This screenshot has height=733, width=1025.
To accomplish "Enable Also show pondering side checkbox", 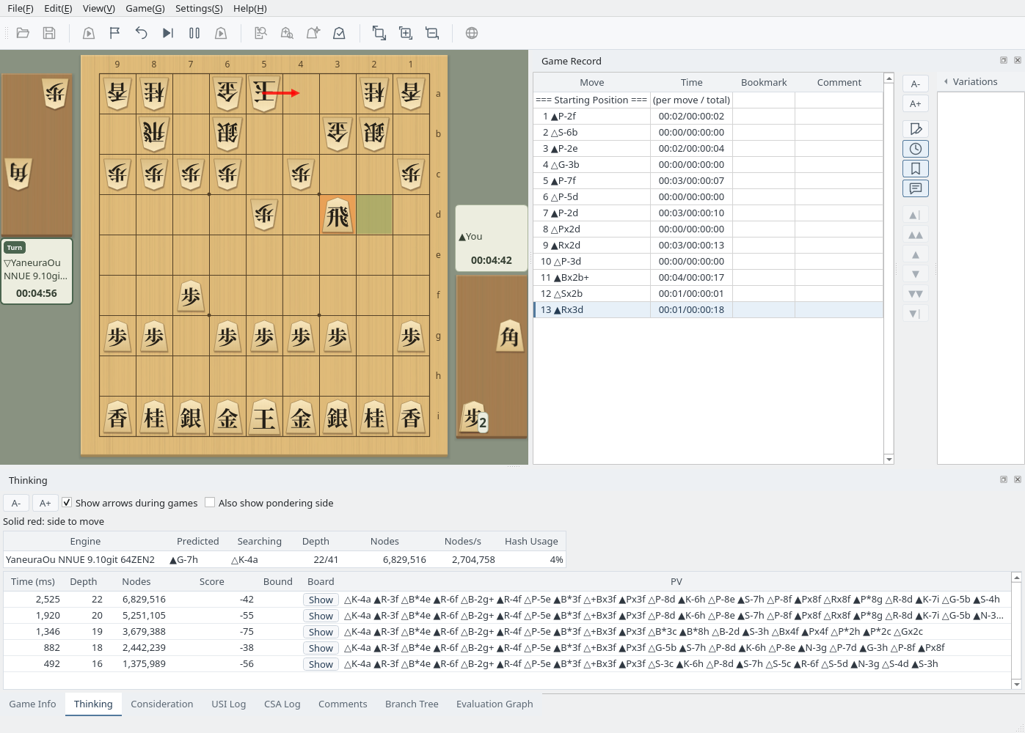I will point(210,503).
